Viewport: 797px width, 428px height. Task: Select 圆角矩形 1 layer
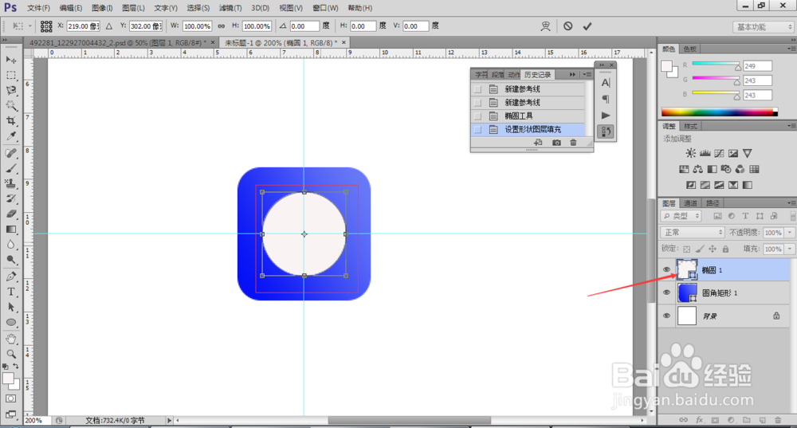point(724,293)
